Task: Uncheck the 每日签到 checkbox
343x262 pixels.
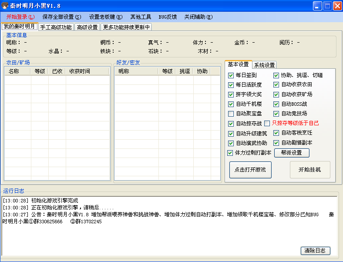Action: click(x=231, y=75)
